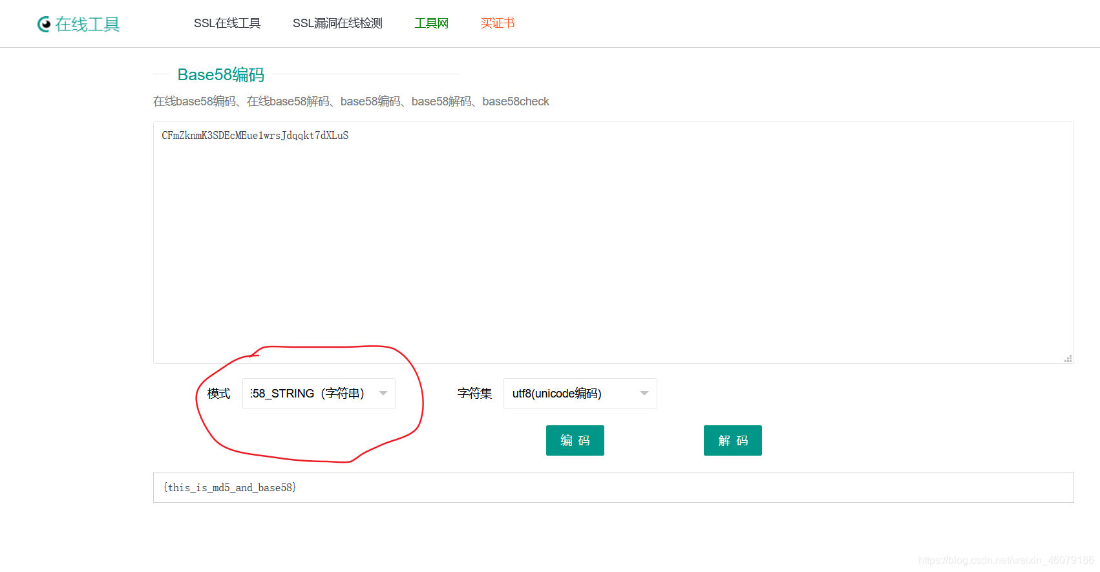Click the Base58编码 page heading

221,75
